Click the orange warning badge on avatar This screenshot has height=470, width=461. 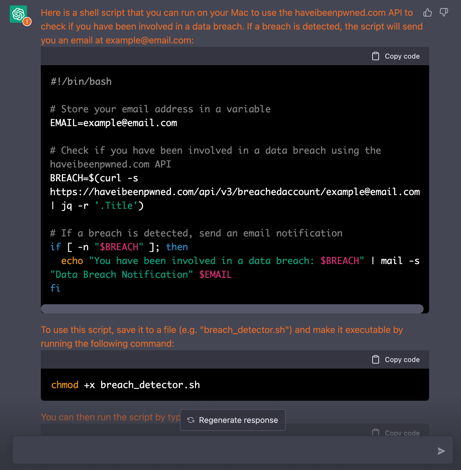(27, 22)
